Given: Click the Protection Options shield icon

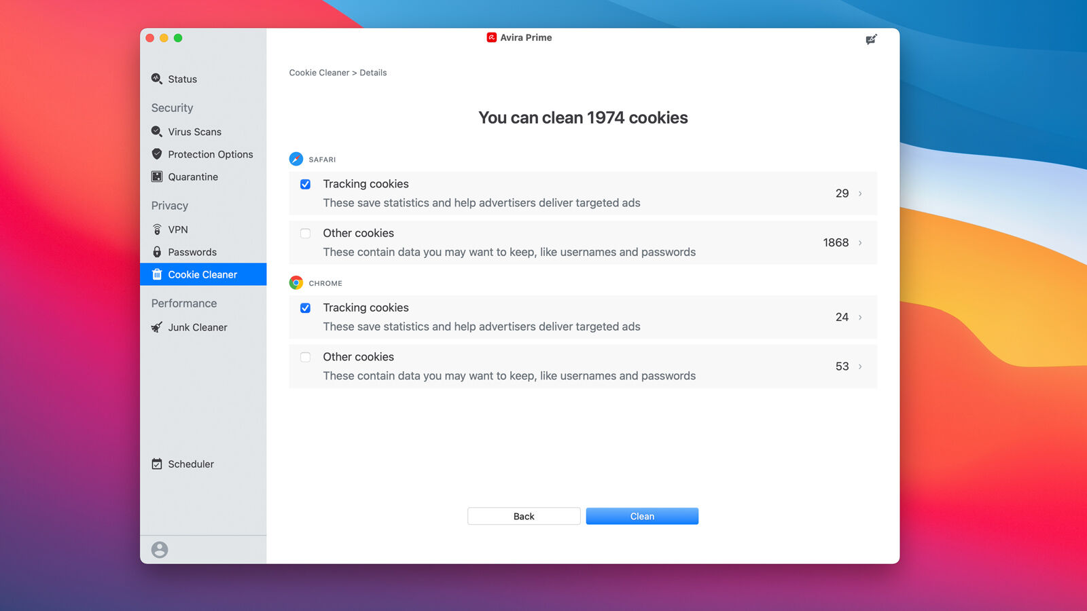Looking at the screenshot, I should (157, 154).
